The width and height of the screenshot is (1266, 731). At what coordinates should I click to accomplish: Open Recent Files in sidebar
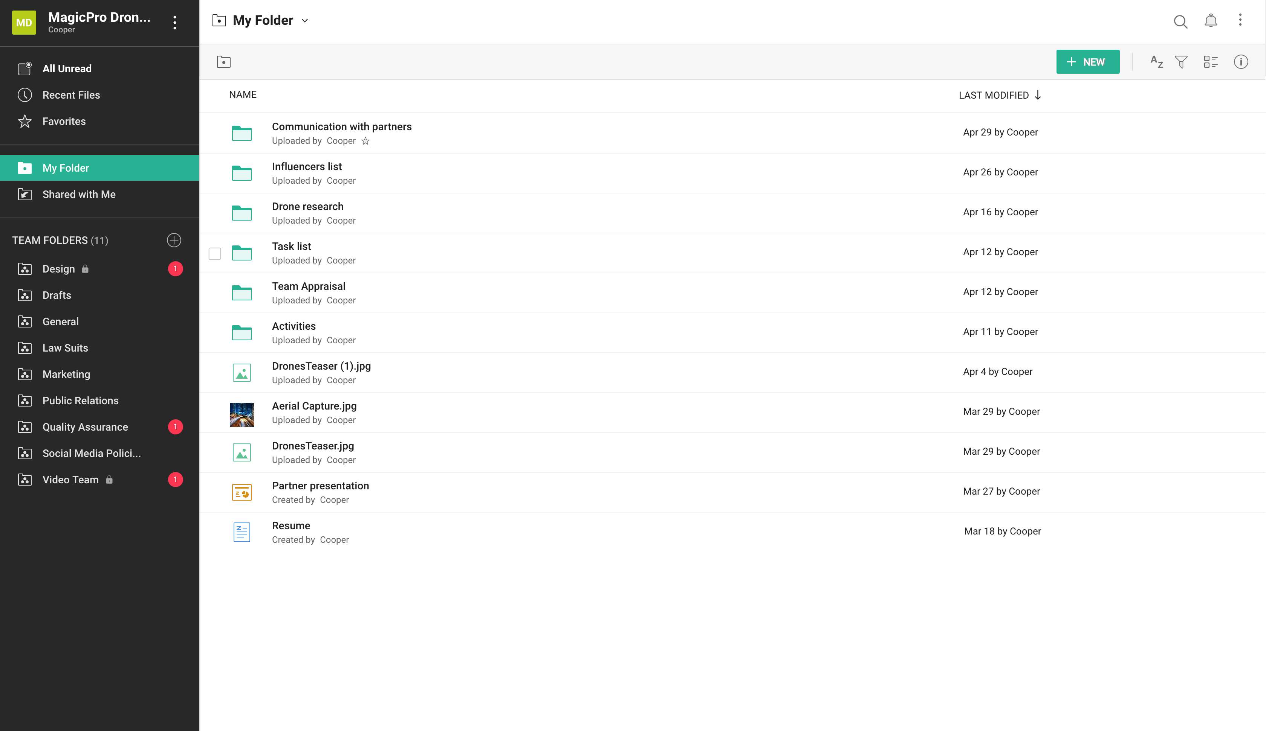(71, 95)
